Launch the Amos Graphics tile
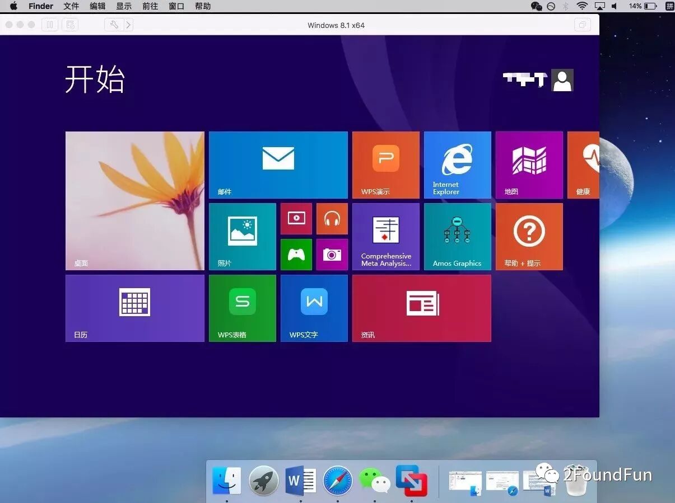This screenshot has height=503, width=675. 458,237
